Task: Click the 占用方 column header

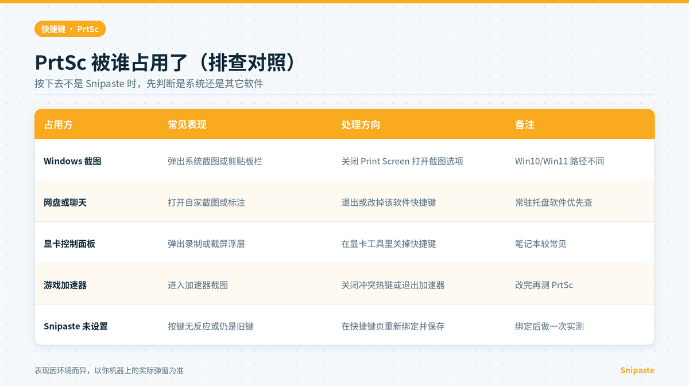Action: [58, 124]
